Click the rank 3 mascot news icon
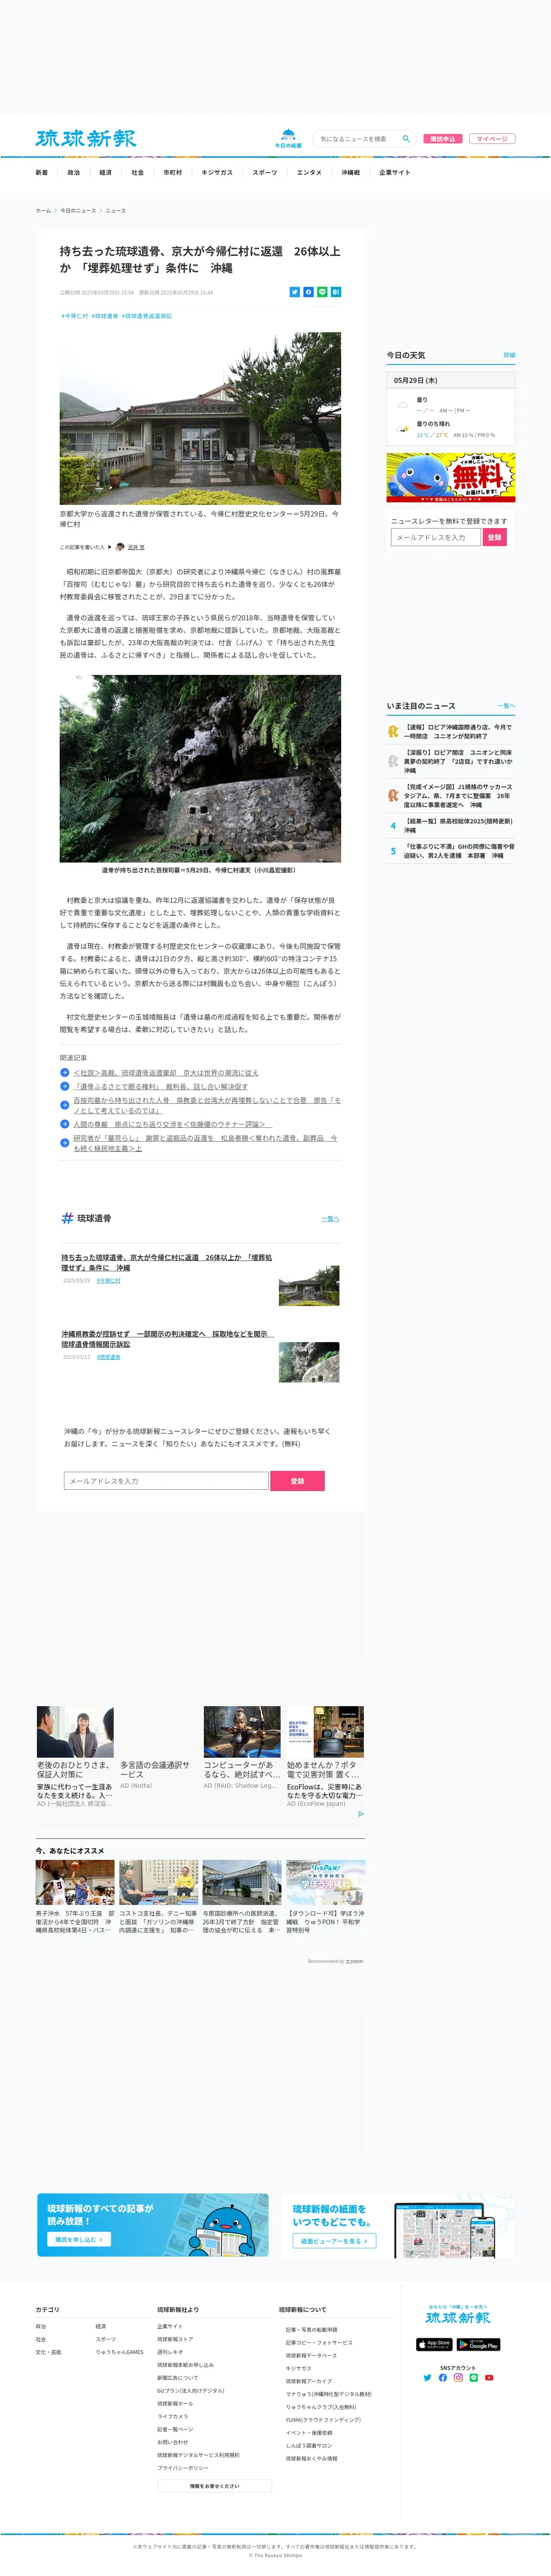Viewport: 551px width, 2576px height. click(x=393, y=796)
